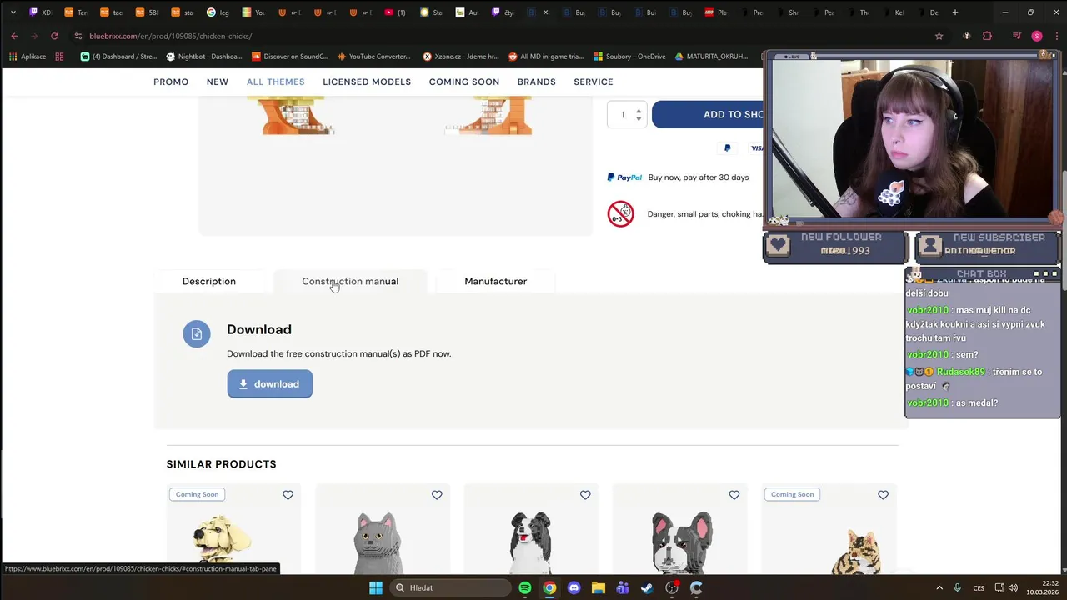
Task: Show hidden system tray icons
Action: 939,587
